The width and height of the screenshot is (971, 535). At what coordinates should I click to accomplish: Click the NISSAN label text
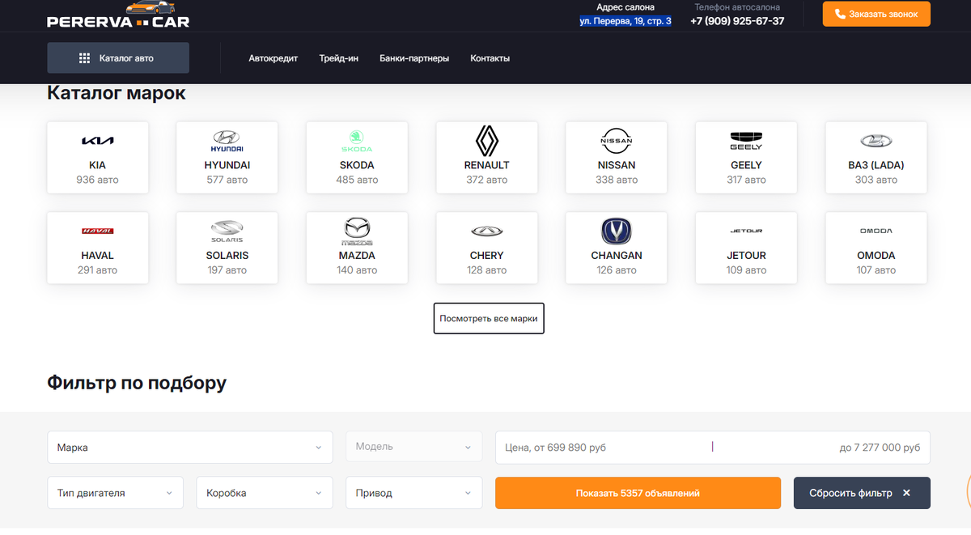click(616, 165)
